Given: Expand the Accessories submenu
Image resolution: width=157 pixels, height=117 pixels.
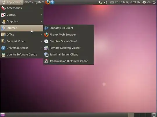Looking at the screenshot, I should click(22, 8).
